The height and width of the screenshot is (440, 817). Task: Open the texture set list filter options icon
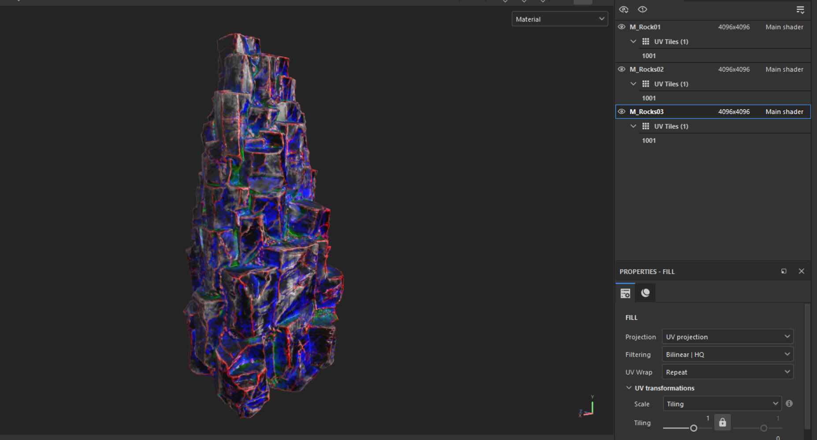point(801,9)
